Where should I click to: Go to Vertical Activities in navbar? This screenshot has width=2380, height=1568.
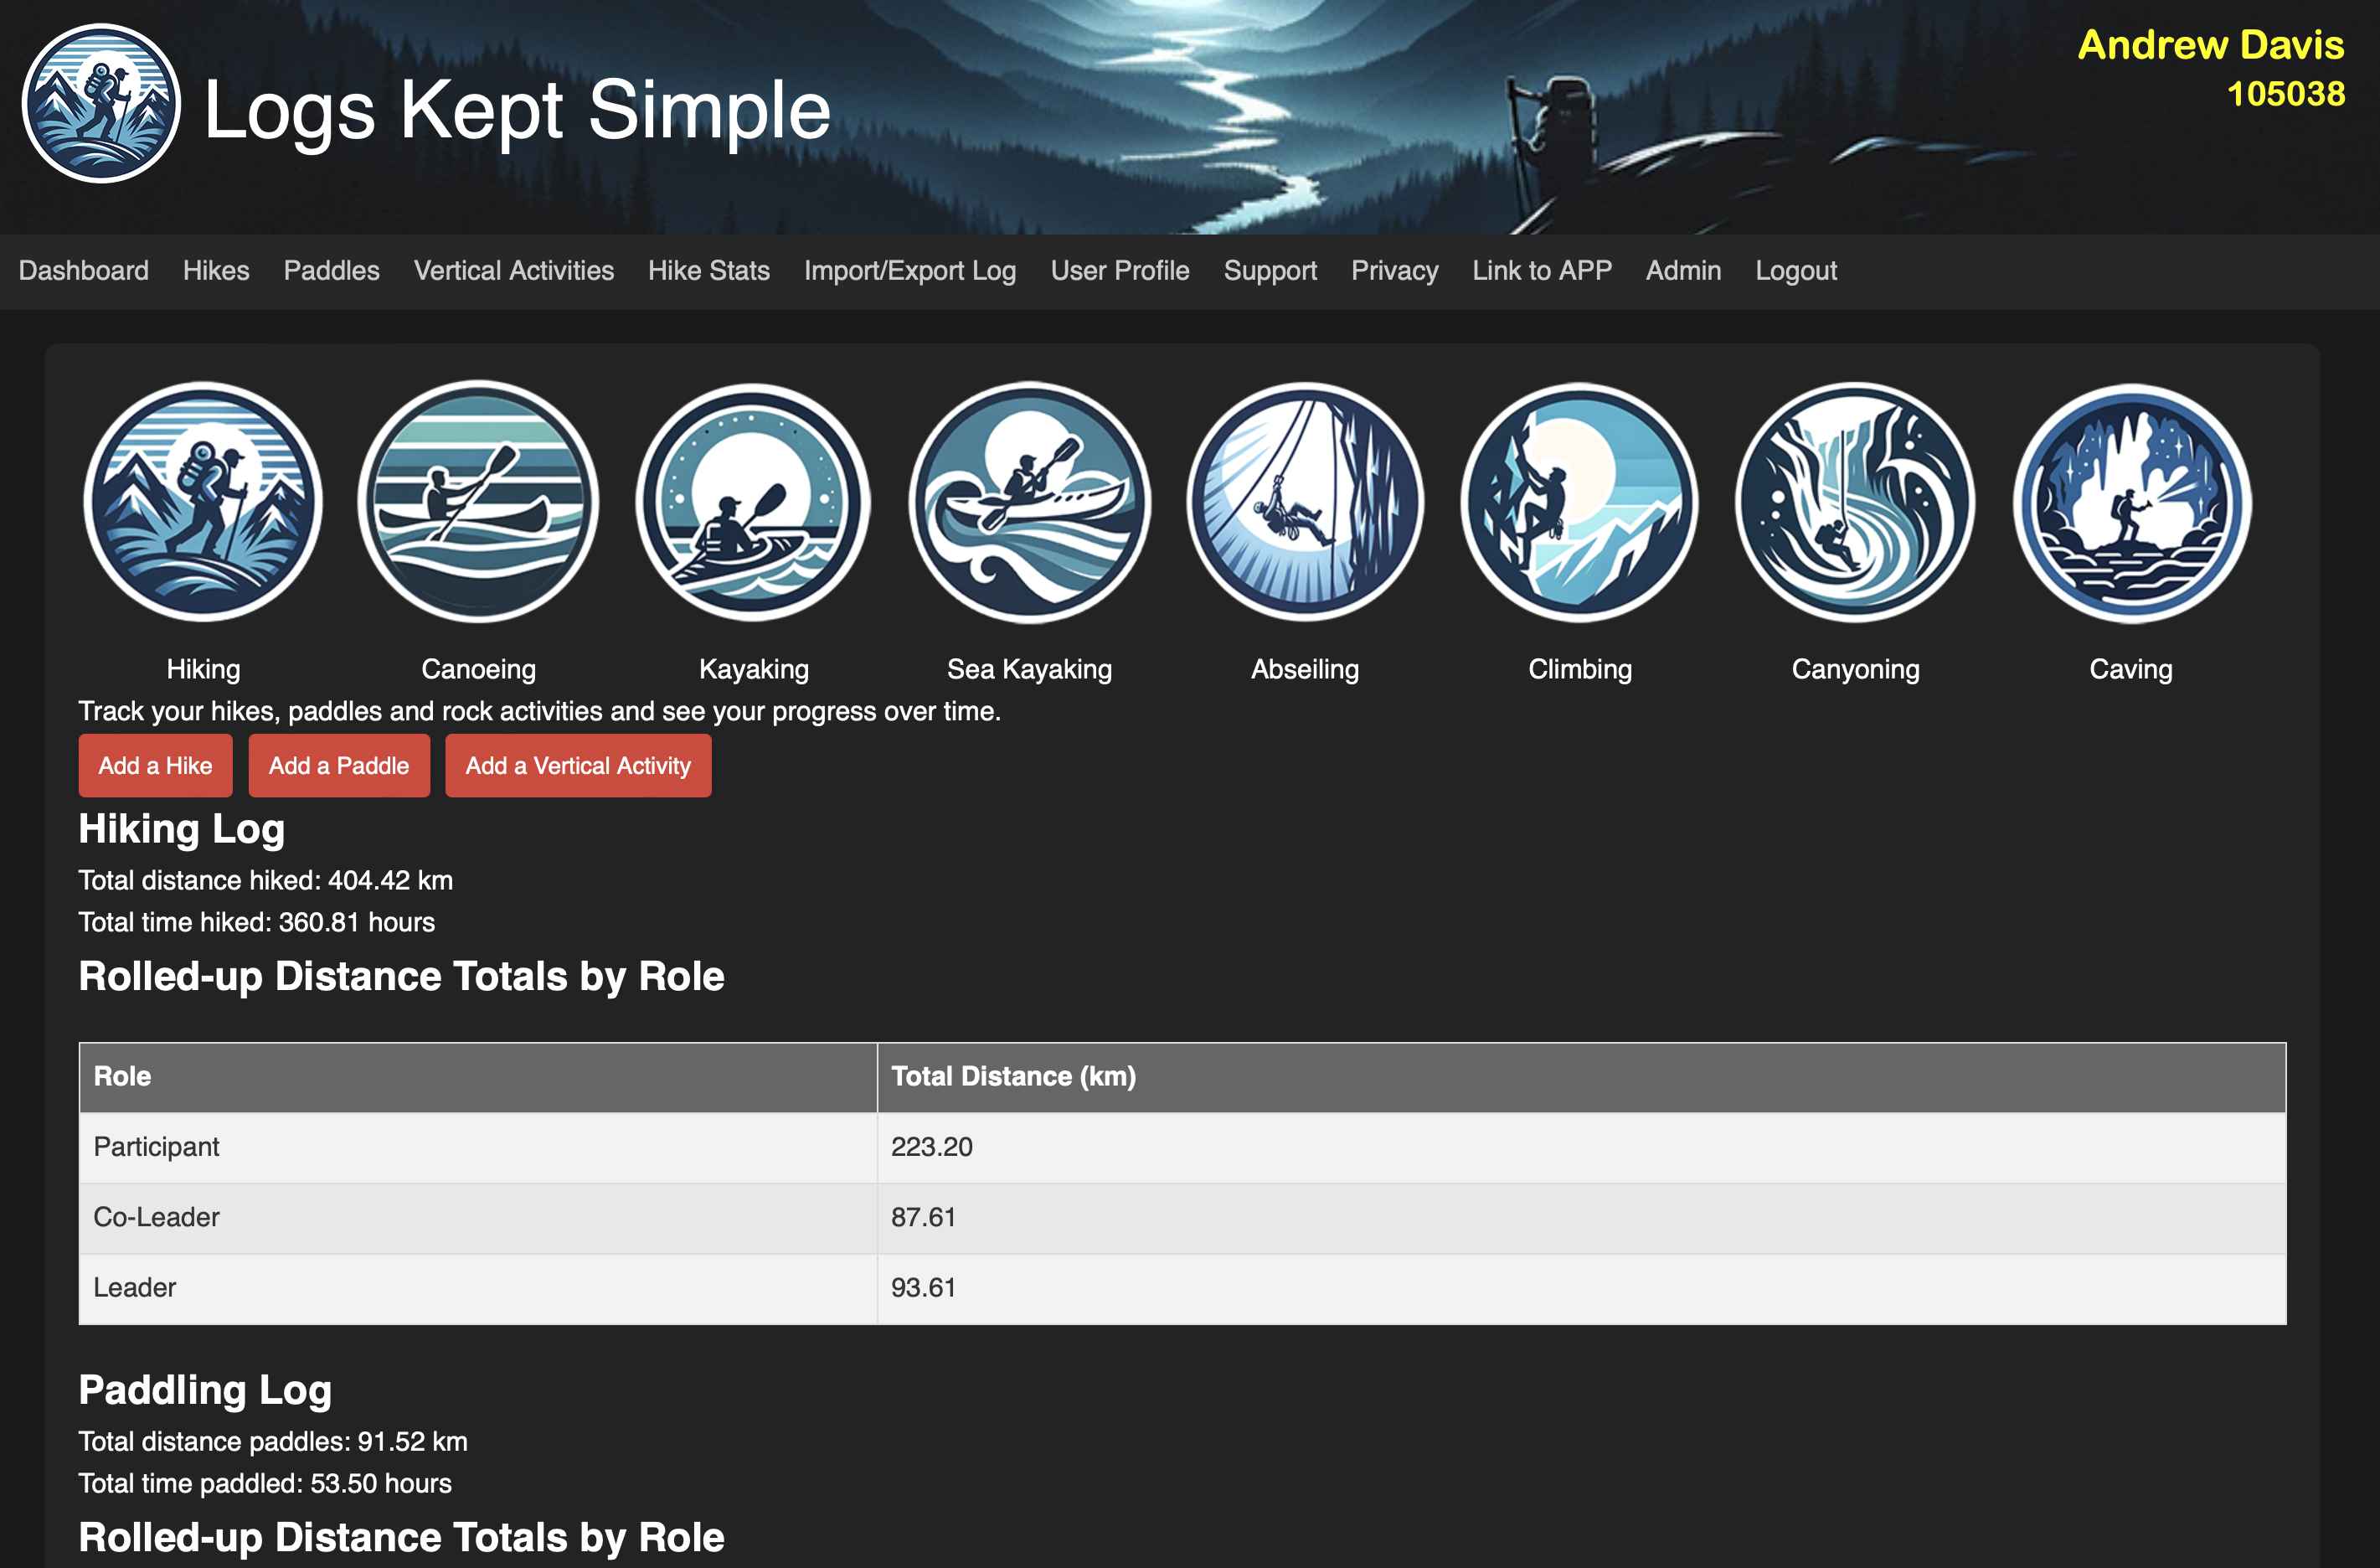pos(513,271)
